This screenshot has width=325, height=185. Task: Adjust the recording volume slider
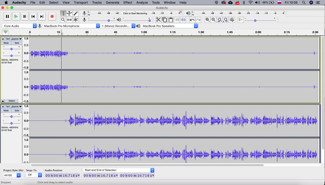click(101, 20)
